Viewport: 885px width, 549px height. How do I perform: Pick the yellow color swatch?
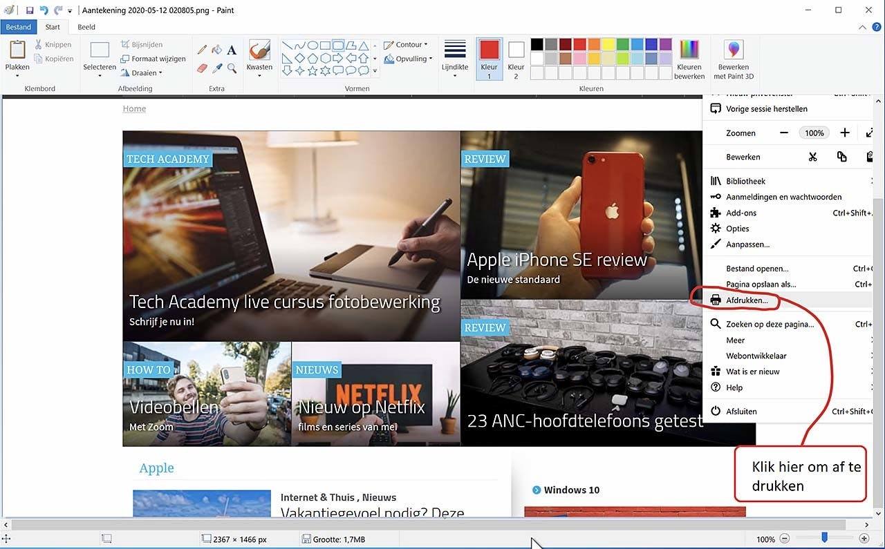point(608,45)
